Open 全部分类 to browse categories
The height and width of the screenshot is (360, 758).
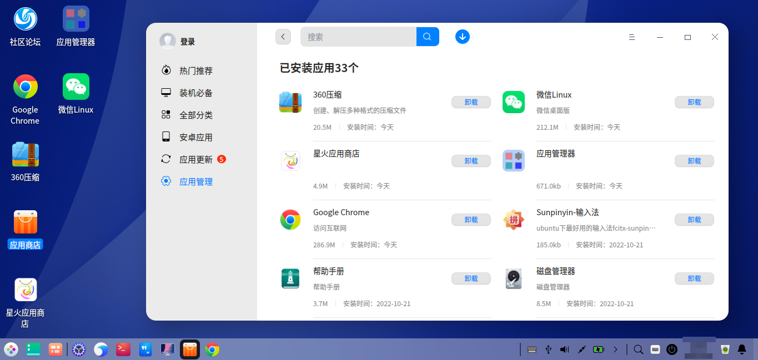tap(188, 115)
